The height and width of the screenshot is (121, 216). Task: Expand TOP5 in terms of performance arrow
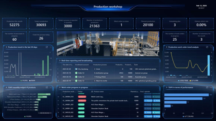[167, 87]
